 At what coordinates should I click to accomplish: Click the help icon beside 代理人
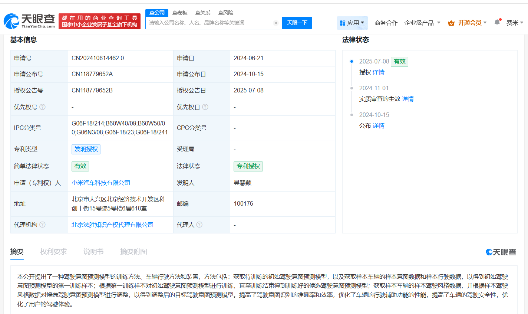(199, 225)
